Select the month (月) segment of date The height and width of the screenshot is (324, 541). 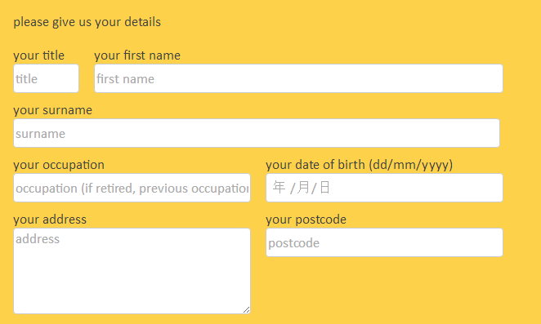click(303, 188)
